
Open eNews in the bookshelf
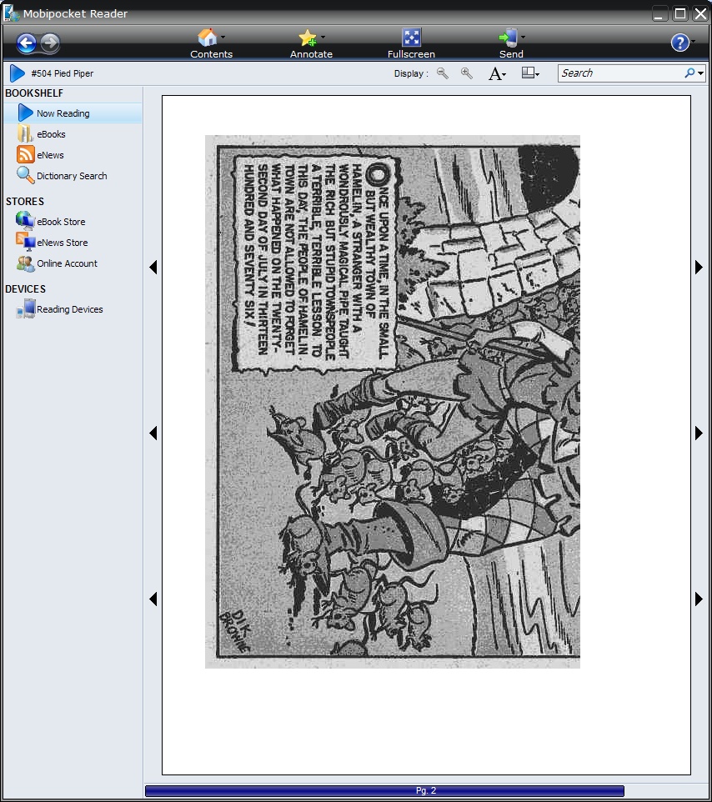(x=50, y=155)
